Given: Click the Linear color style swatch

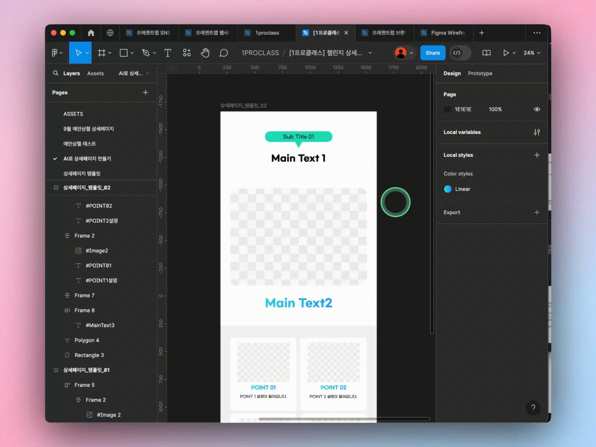Looking at the screenshot, I should 447,189.
